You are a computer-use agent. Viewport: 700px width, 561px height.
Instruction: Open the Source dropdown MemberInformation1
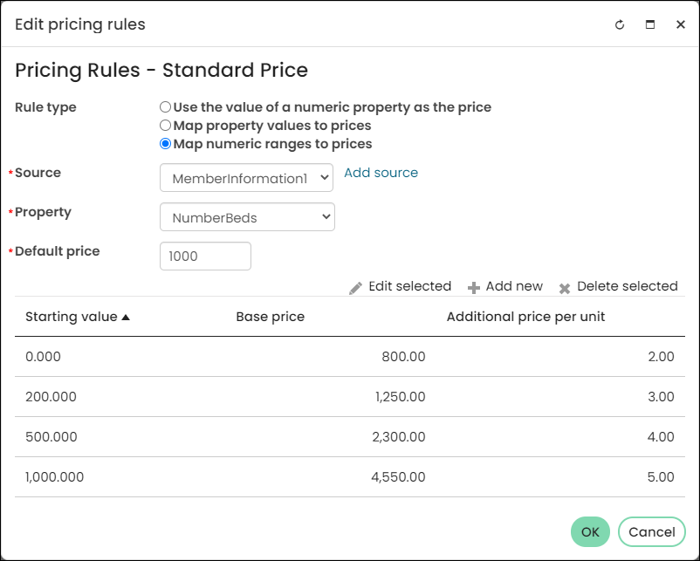pos(246,178)
